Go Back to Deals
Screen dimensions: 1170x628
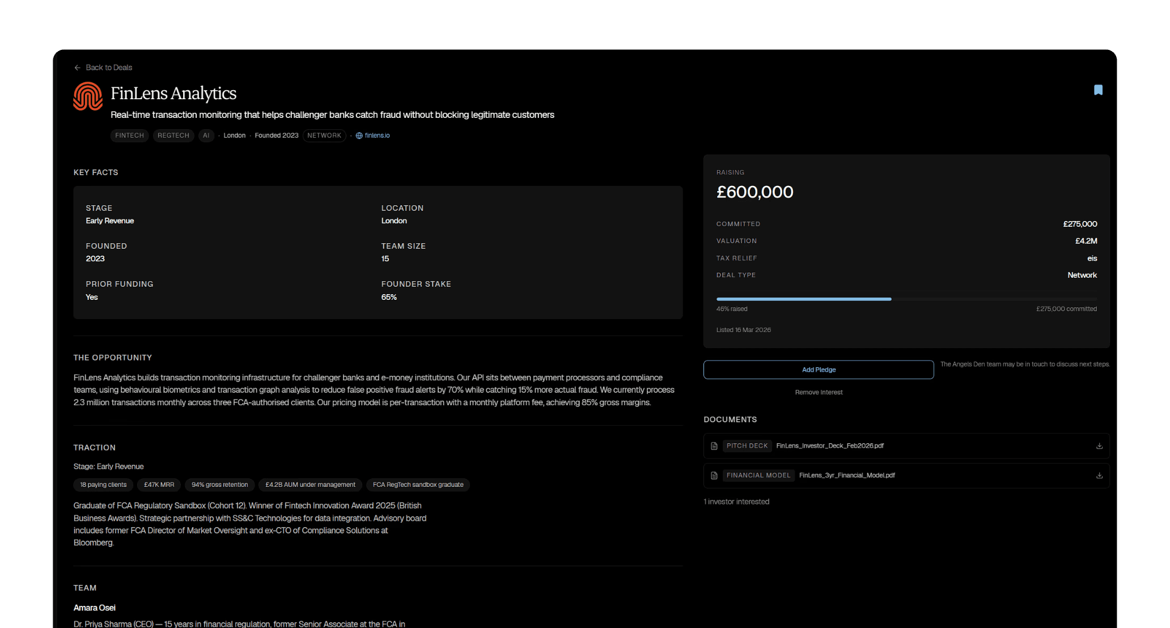pyautogui.click(x=109, y=67)
